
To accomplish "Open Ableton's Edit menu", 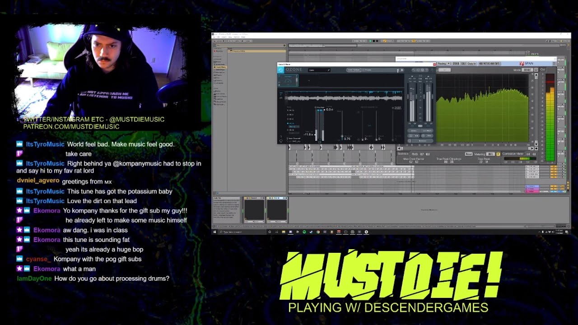I will (218, 37).
